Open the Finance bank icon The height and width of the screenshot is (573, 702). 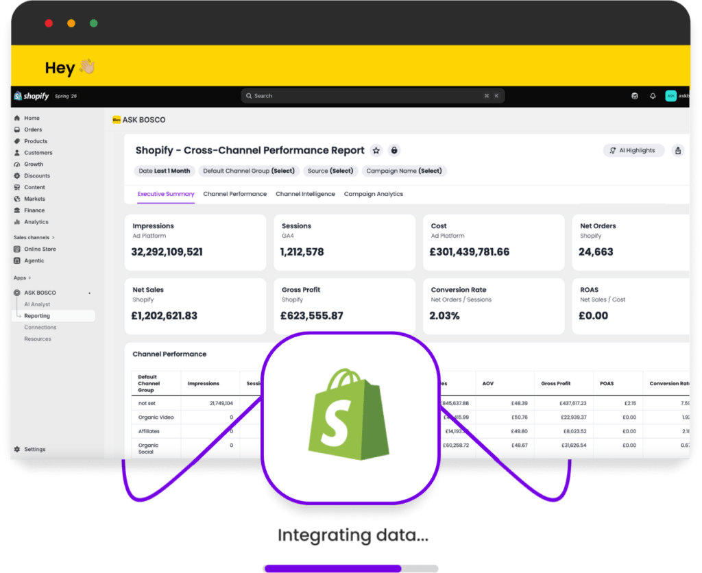point(17,210)
